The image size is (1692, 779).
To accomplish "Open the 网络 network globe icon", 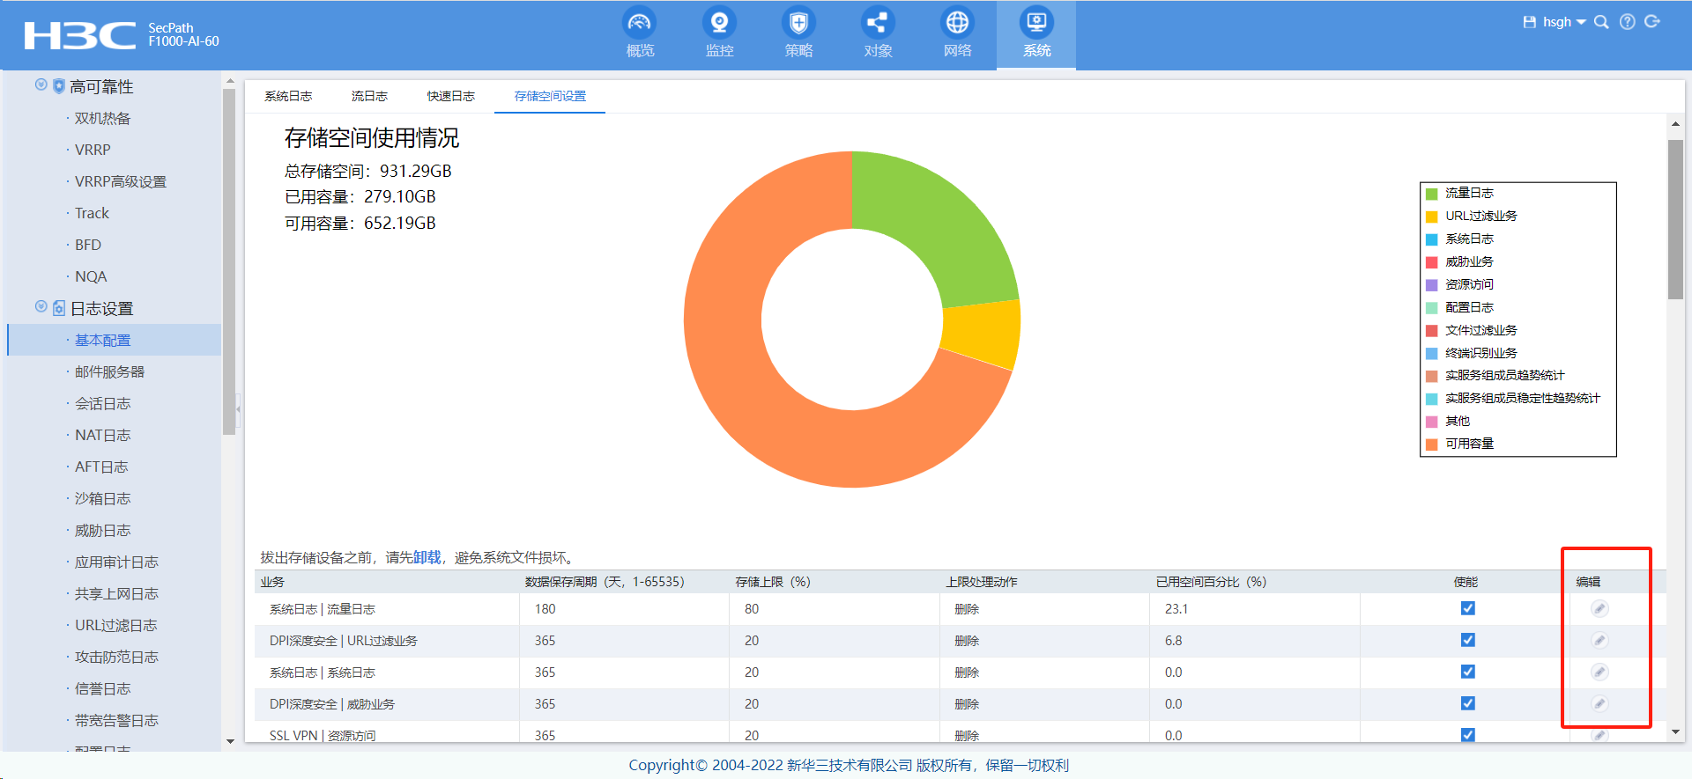I will (x=957, y=23).
